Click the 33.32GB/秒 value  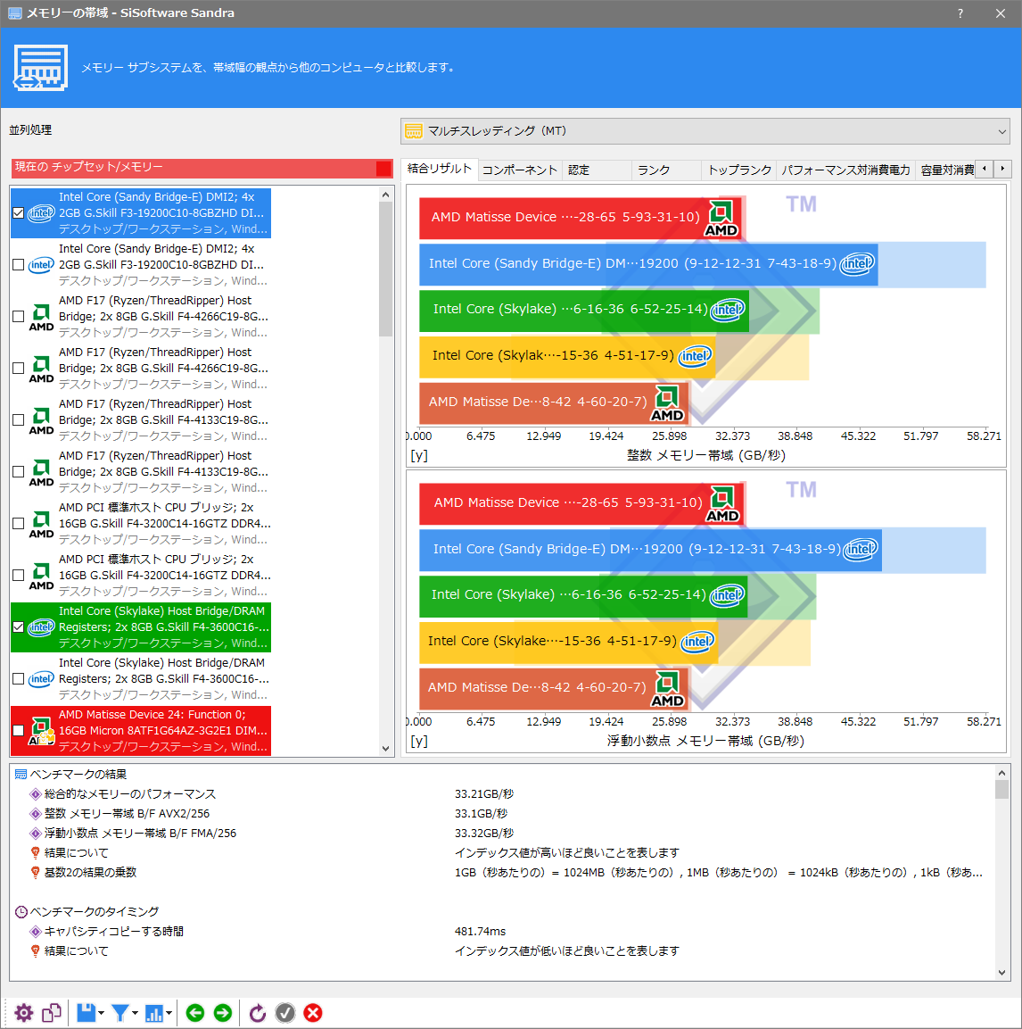coord(484,834)
